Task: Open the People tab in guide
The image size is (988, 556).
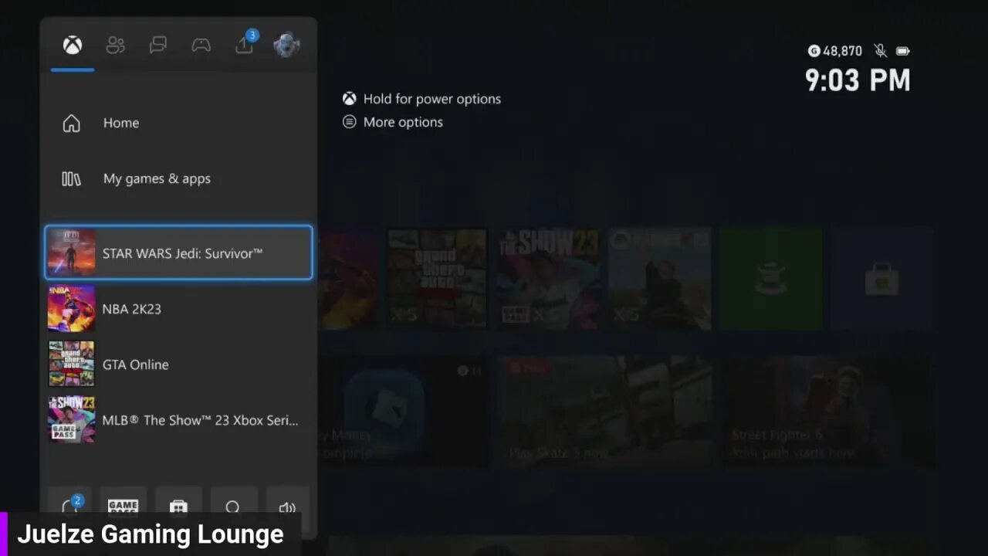Action: coord(115,46)
